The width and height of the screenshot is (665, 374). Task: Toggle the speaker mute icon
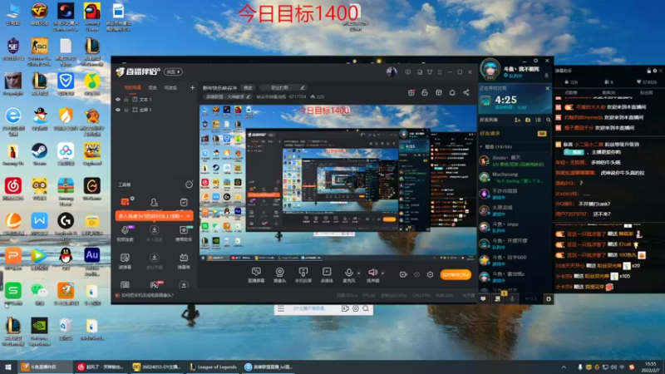tap(372, 273)
